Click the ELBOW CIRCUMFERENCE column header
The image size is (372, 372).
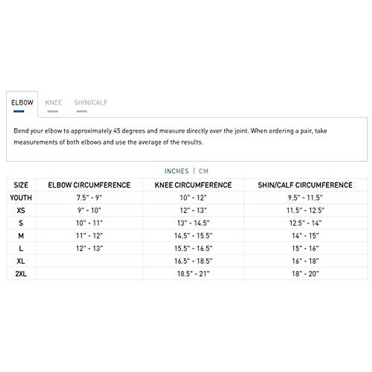click(89, 185)
